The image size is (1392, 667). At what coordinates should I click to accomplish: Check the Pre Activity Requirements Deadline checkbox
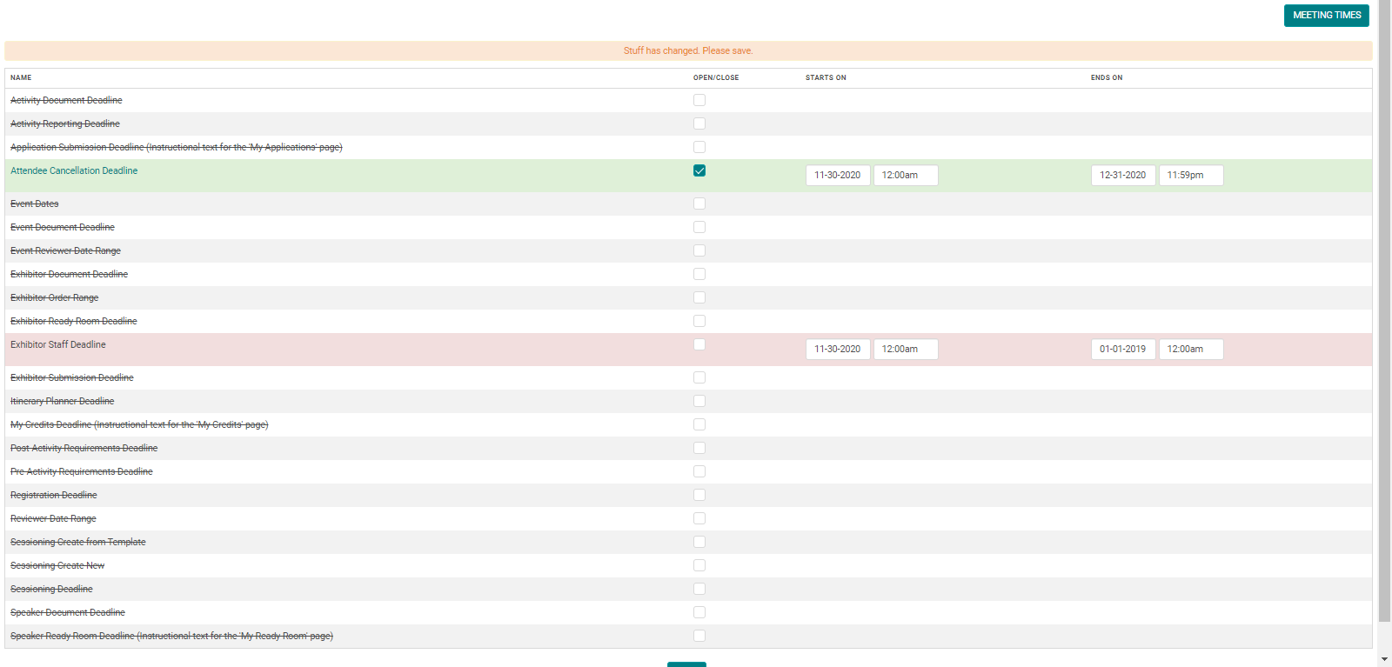(699, 471)
